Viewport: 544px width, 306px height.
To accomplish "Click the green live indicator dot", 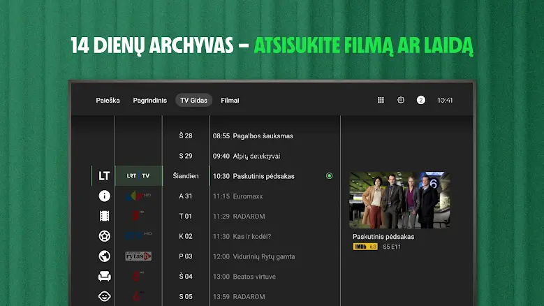I will click(x=329, y=176).
